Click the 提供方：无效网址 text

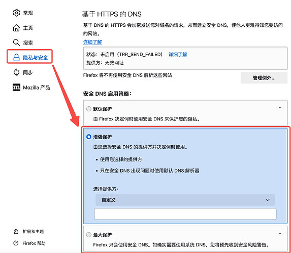point(105,63)
